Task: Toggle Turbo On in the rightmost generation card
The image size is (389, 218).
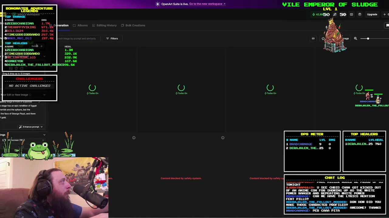Action: (x=359, y=93)
